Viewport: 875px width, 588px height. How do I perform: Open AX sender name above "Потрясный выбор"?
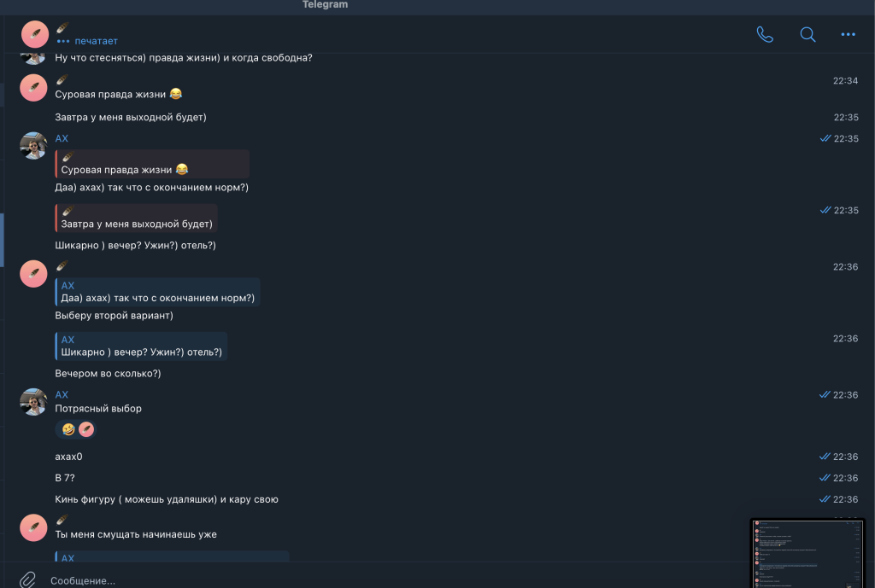pos(62,394)
